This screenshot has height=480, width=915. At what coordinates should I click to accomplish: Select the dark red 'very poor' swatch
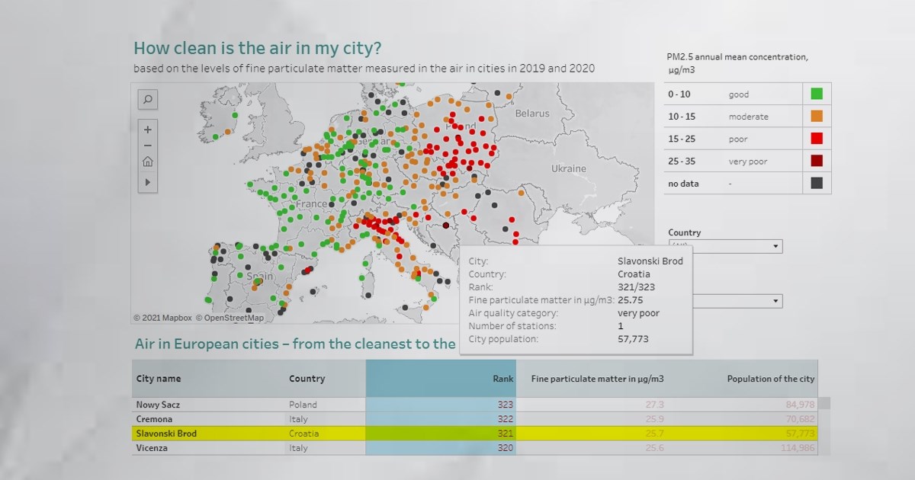(817, 161)
